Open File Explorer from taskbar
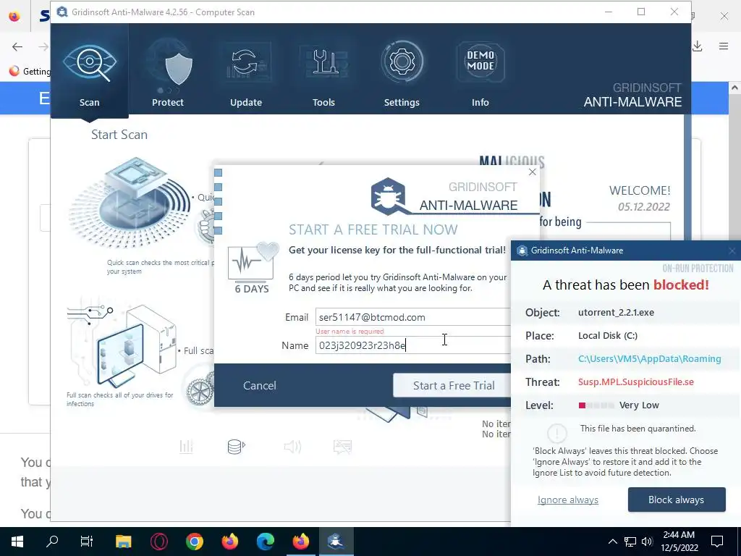Screen dimensions: 741x556 (123, 542)
